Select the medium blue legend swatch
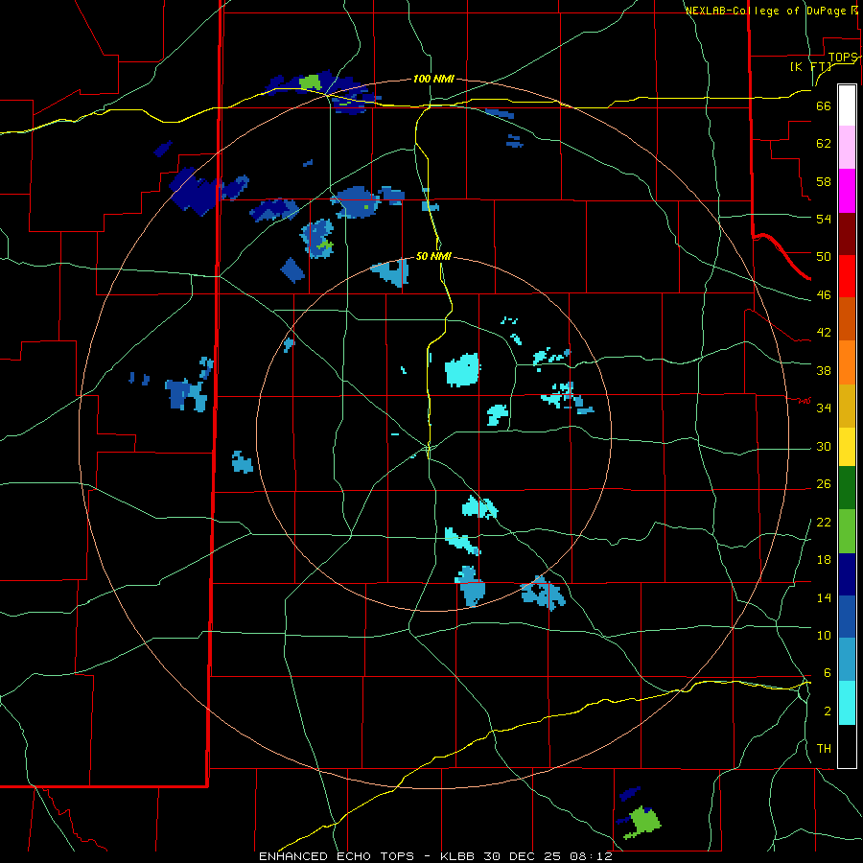This screenshot has width=863, height=863. point(847,617)
